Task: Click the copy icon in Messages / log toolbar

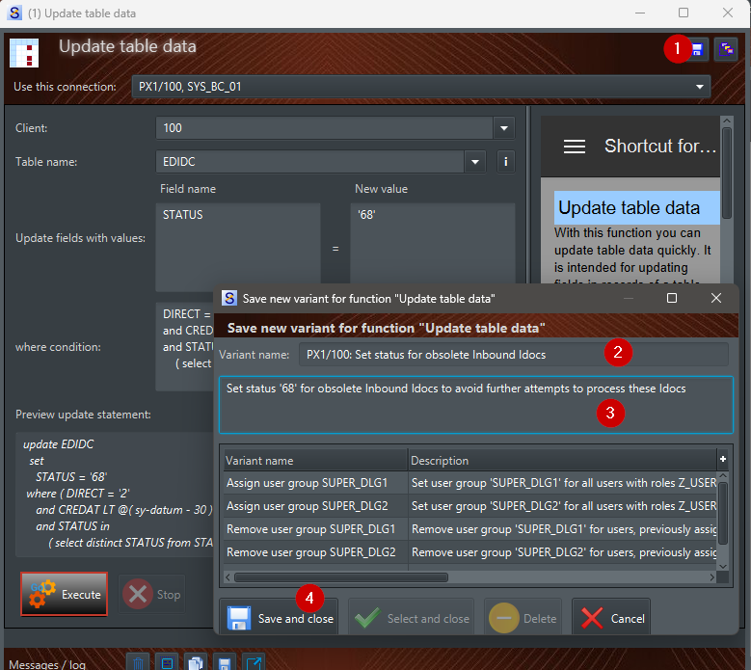Action: point(196,663)
